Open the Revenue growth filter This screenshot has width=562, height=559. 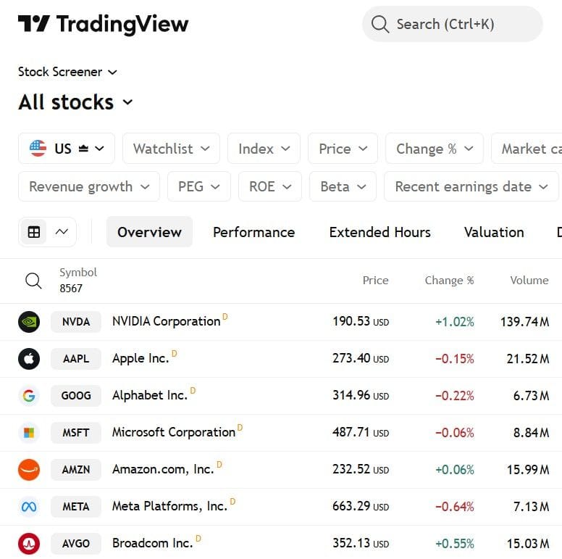(89, 186)
